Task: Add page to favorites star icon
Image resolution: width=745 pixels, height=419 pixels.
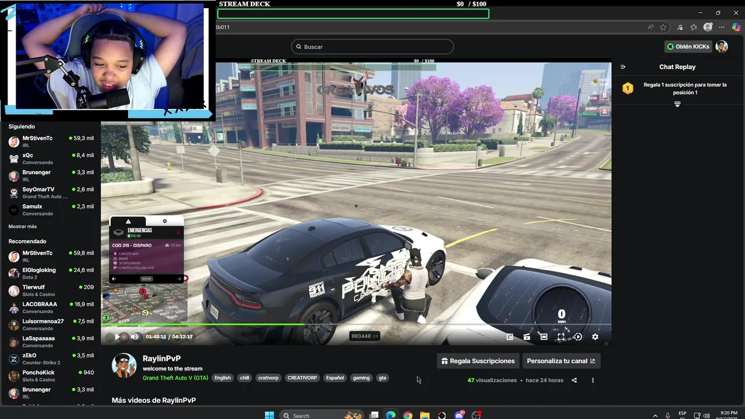Action: [x=663, y=27]
